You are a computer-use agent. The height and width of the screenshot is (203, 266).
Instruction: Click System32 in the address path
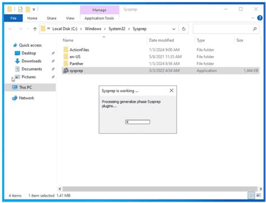117,29
